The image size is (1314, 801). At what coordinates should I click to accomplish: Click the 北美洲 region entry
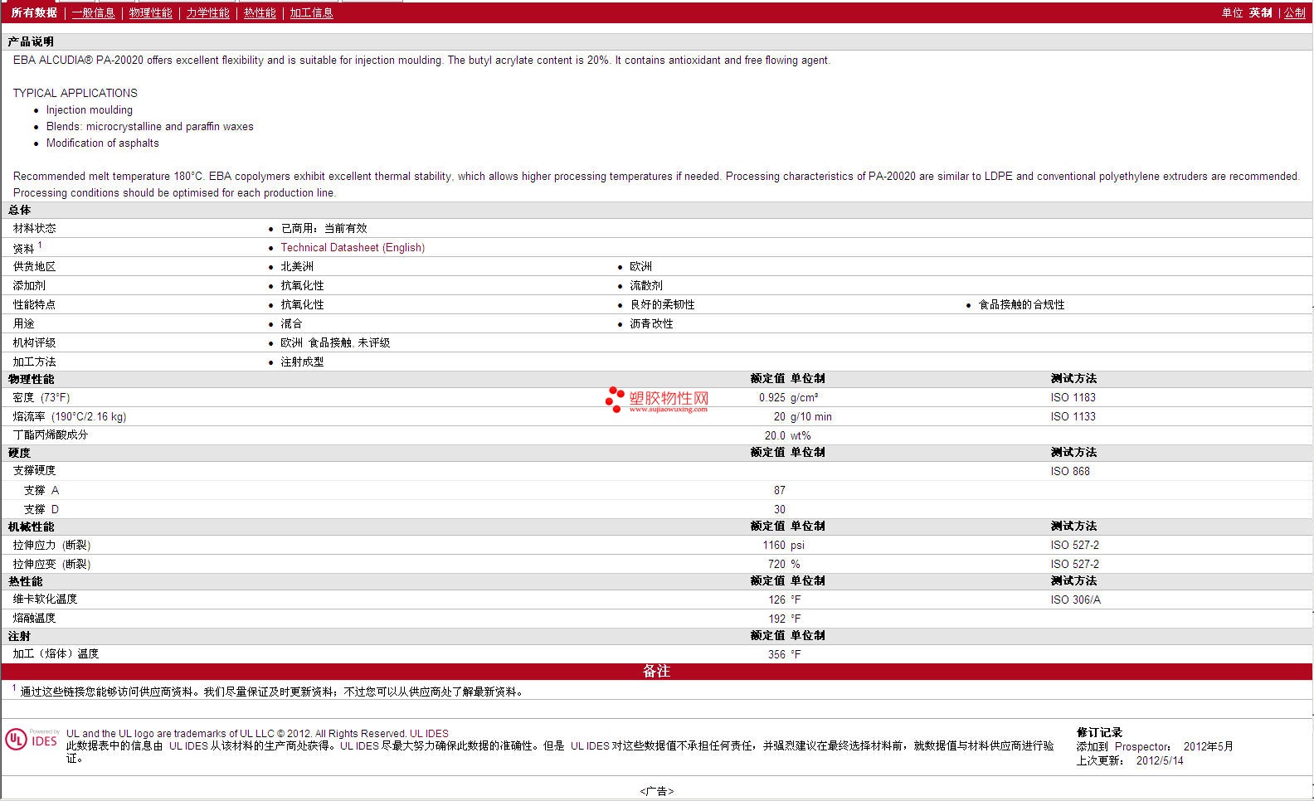[297, 266]
